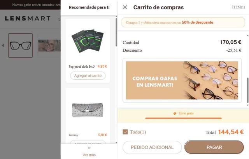The height and width of the screenshot is (159, 249).
Task: Click the cart scrollbar down arrow
Action: click(247, 105)
